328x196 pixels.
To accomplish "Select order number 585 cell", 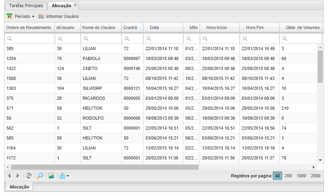I will [29, 138].
